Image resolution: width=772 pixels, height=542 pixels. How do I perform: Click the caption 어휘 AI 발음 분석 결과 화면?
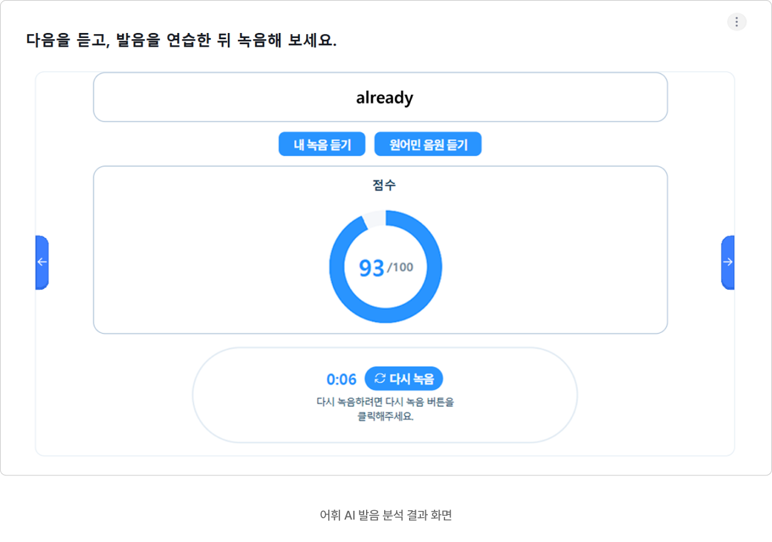385,515
